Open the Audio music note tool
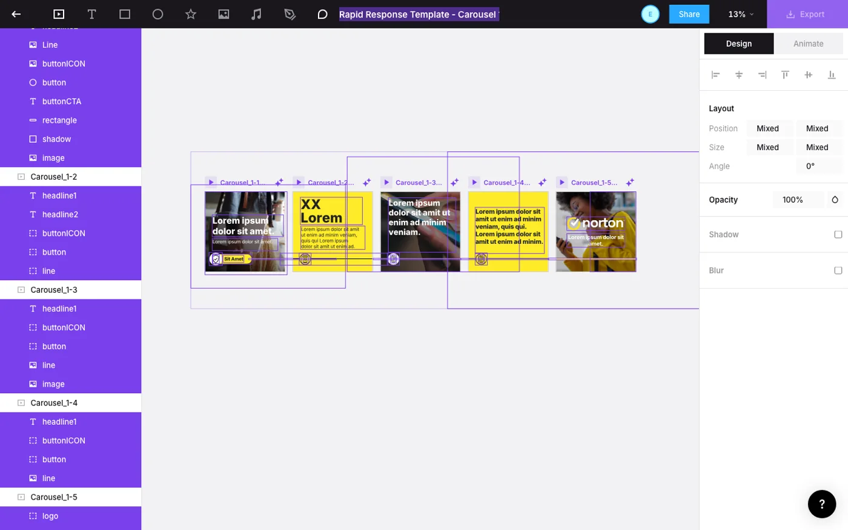848x530 pixels. pyautogui.click(x=257, y=14)
